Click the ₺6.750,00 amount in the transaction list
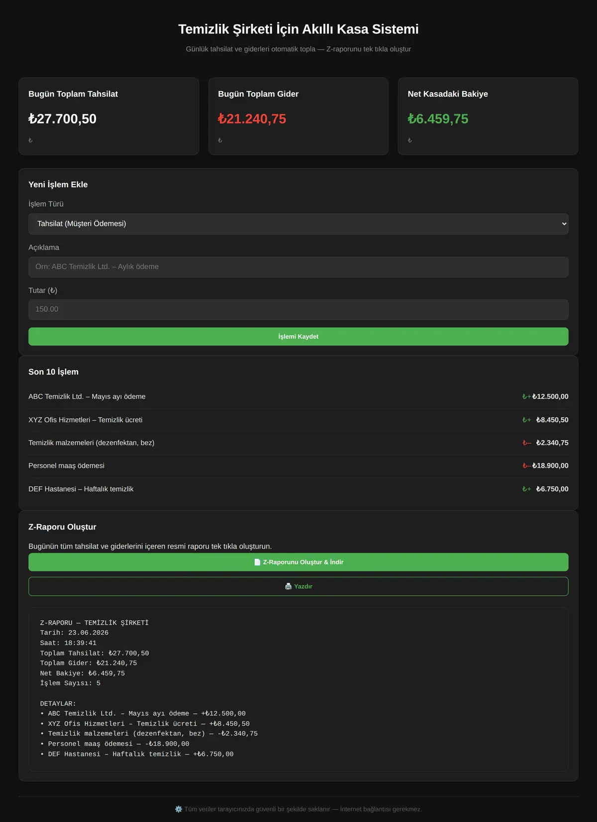 (x=552, y=489)
